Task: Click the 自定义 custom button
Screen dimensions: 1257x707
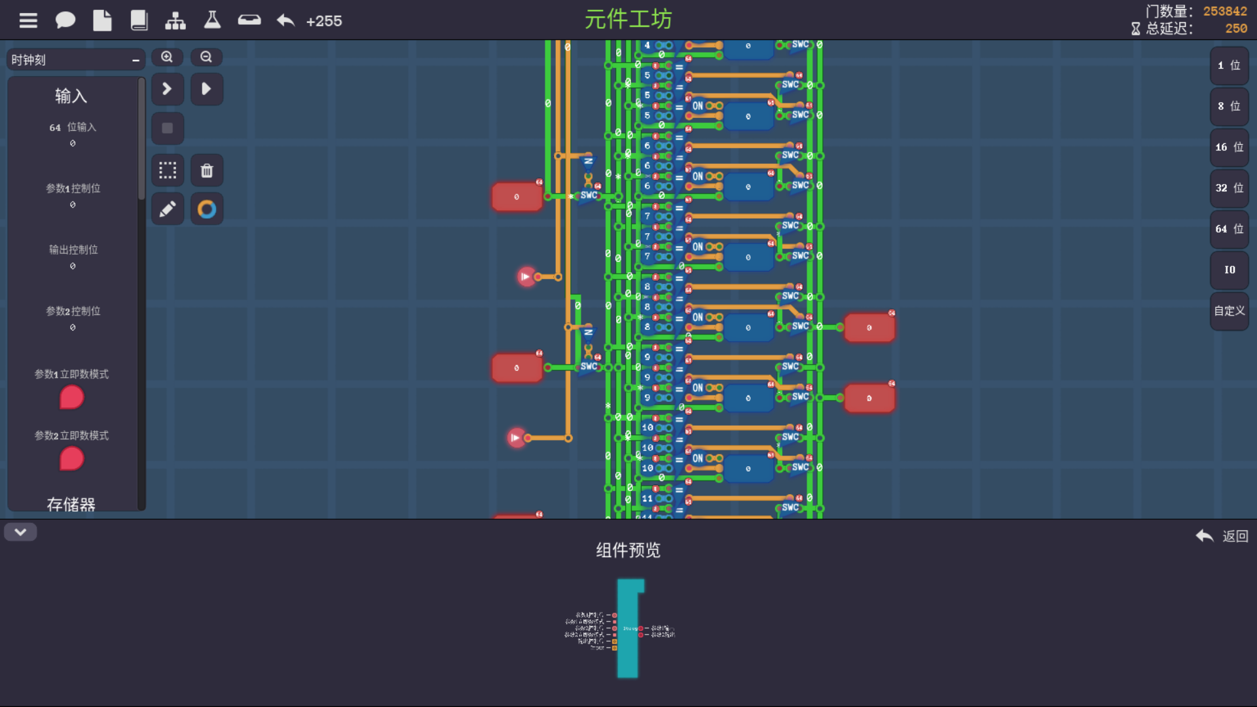Action: [1229, 311]
